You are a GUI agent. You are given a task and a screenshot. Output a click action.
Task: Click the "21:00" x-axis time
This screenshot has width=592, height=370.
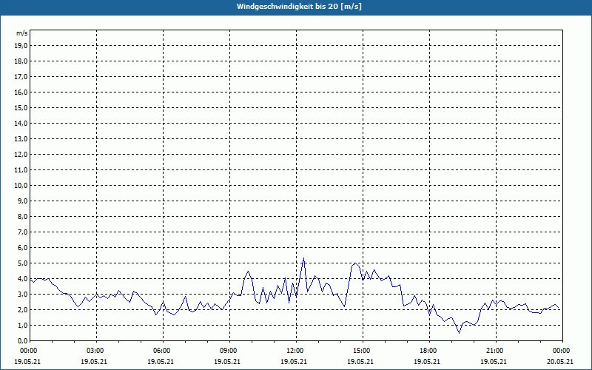pos(496,351)
